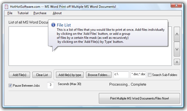This screenshot has width=187, height=111.
Task: Move selected file up with ^ button
Action: (x=177, y=34)
